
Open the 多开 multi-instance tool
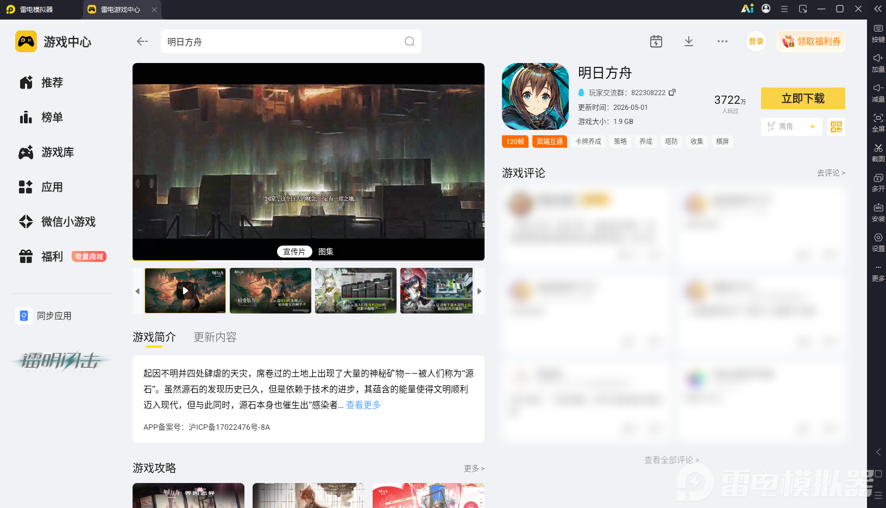pyautogui.click(x=878, y=183)
